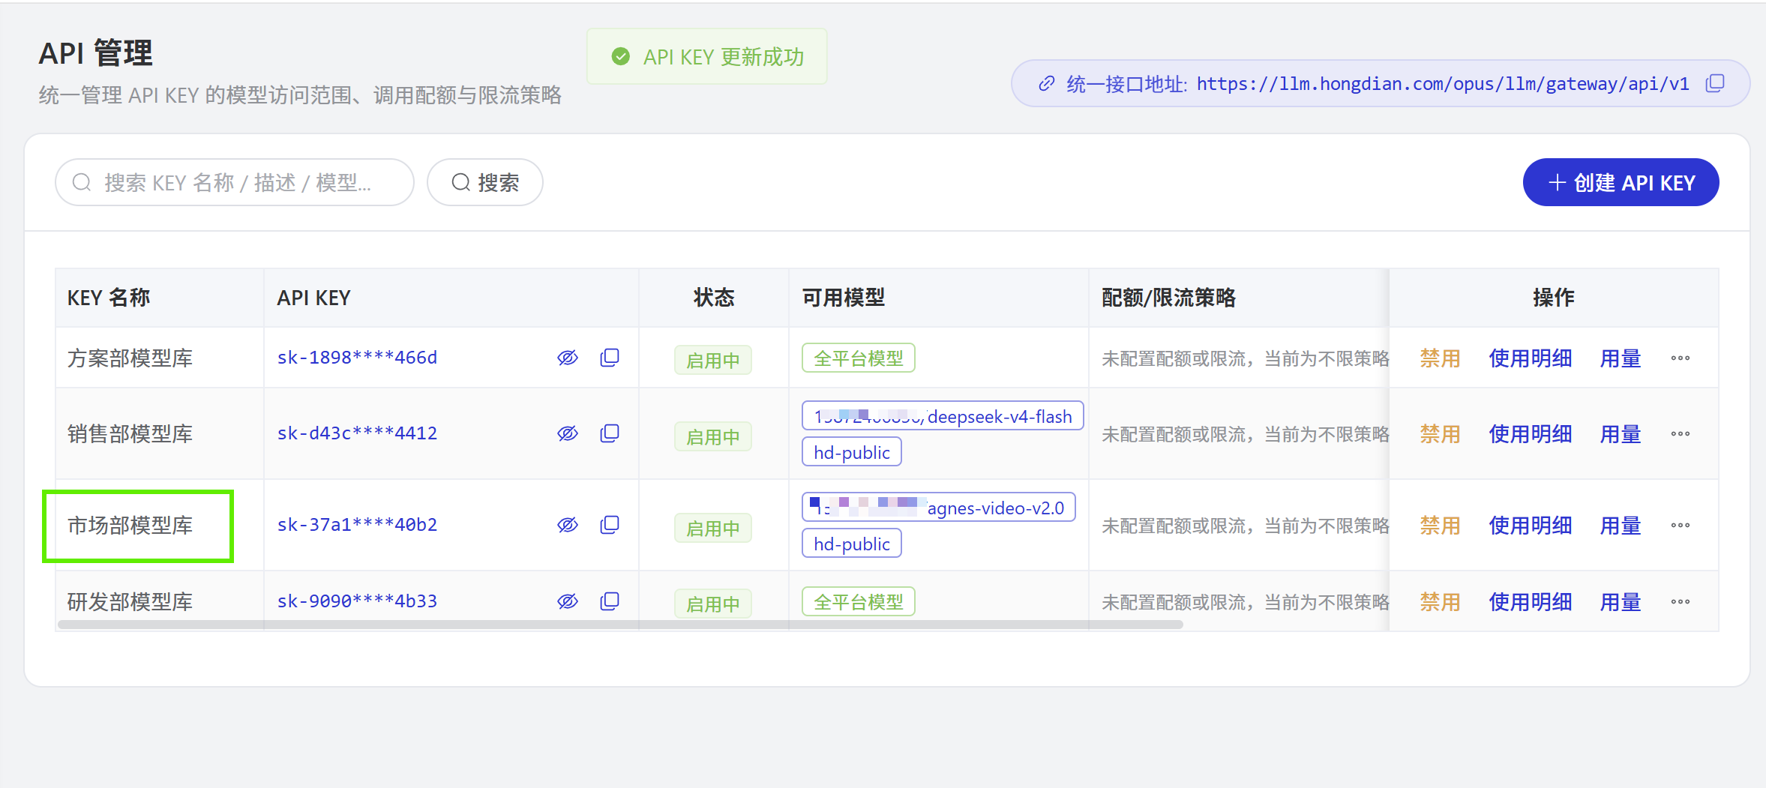The height and width of the screenshot is (788, 1766).
Task: Disable the 销售部模型库 key
Action: pyautogui.click(x=1440, y=434)
